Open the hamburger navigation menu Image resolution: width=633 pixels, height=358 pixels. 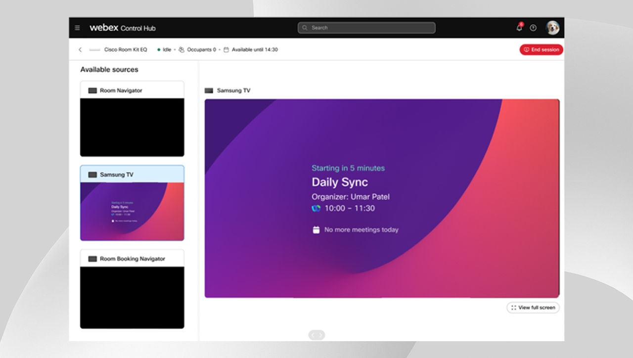click(77, 28)
